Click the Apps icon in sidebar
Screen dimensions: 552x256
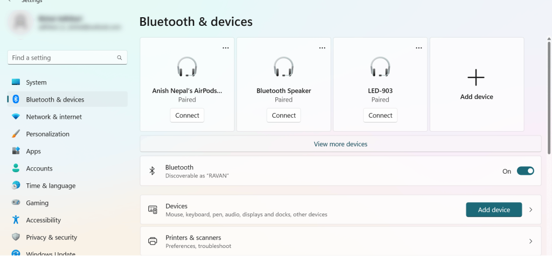click(16, 151)
